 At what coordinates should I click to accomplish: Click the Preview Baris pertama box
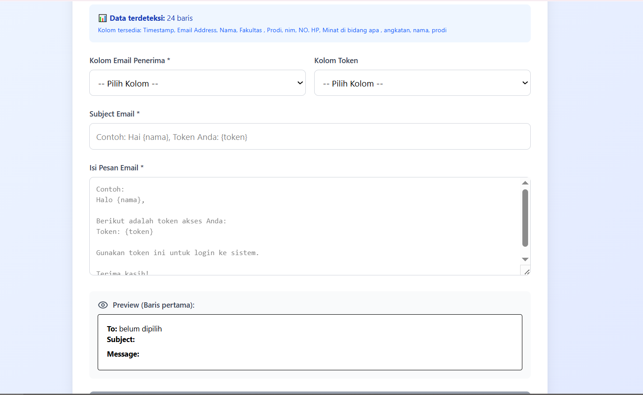309,342
